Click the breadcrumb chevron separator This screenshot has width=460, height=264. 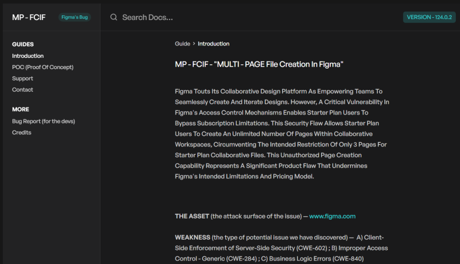click(x=194, y=44)
